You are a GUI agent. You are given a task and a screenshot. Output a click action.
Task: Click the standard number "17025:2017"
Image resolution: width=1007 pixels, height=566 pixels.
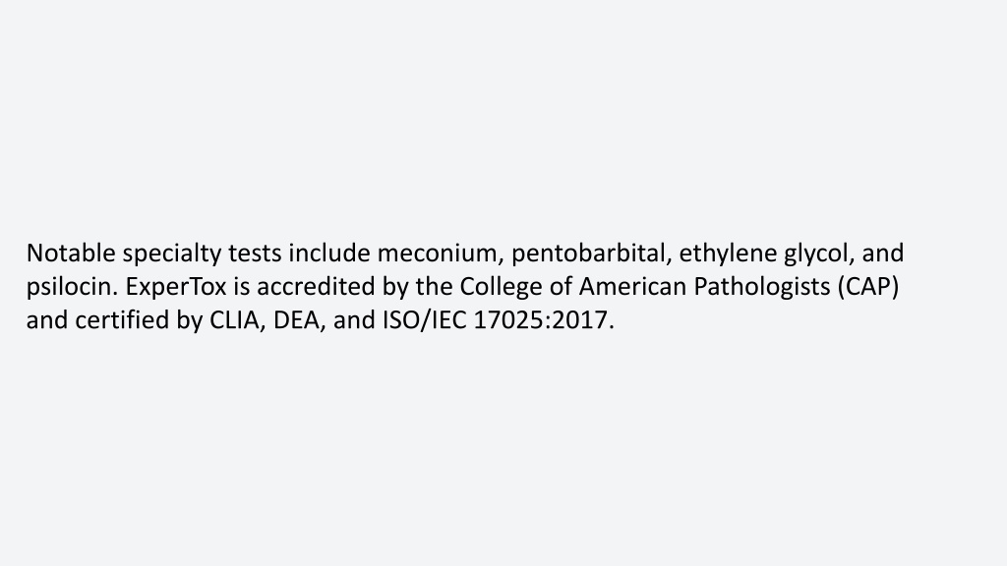[x=540, y=320]
